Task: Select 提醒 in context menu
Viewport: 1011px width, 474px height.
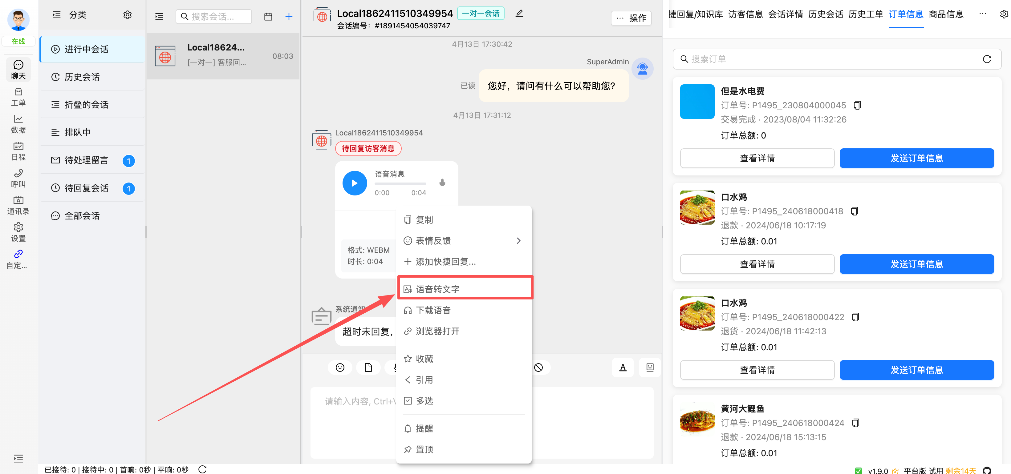Action: (464, 428)
